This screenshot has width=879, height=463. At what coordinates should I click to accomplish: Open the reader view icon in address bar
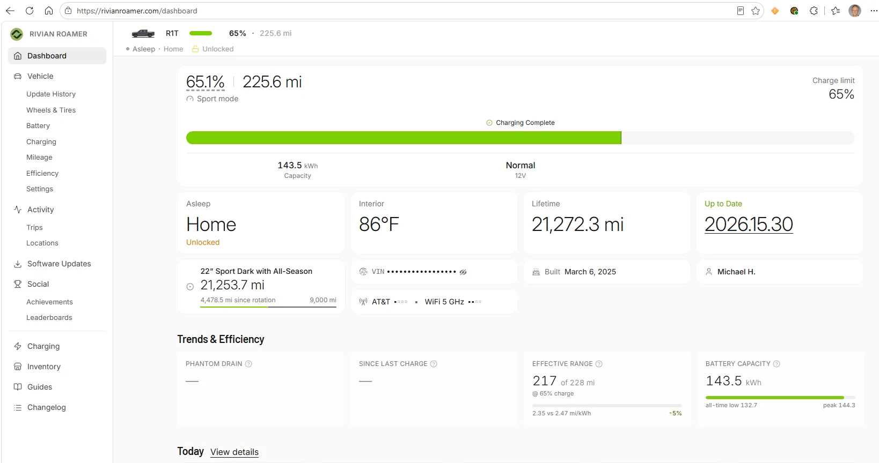pyautogui.click(x=741, y=11)
